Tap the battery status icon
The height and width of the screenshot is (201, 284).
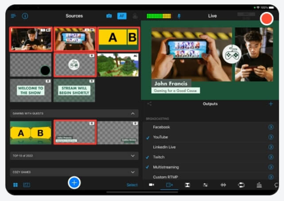(272, 8)
